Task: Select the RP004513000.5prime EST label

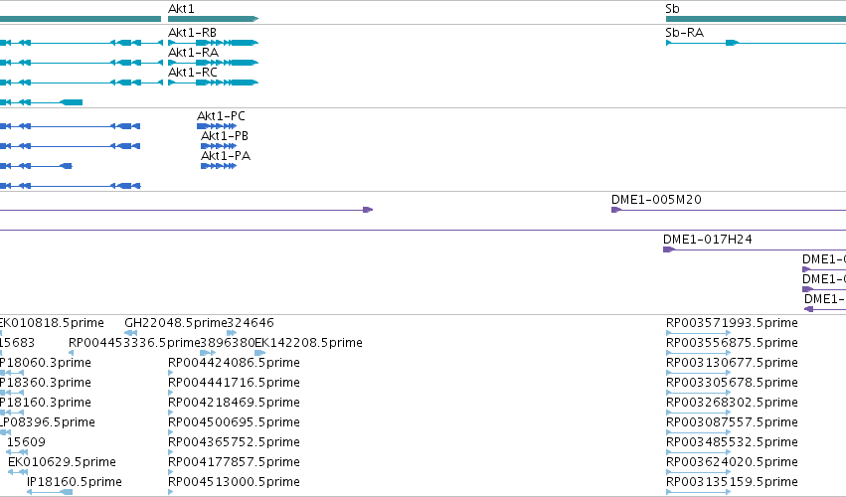Action: (x=234, y=482)
